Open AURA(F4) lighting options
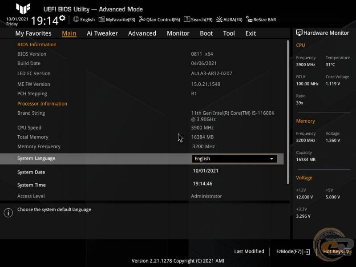Screen dimensions: 356x267 229,20
